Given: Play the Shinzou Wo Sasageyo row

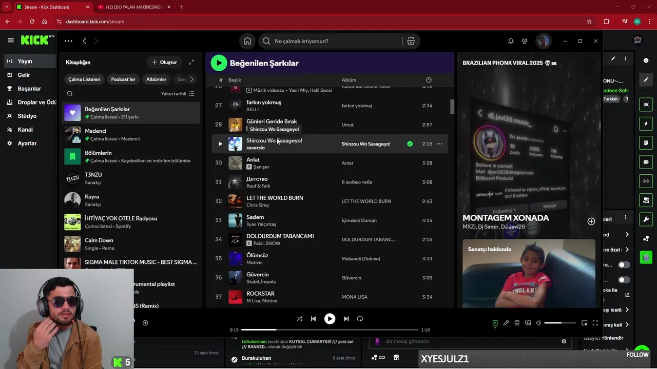Looking at the screenshot, I should click(x=220, y=144).
